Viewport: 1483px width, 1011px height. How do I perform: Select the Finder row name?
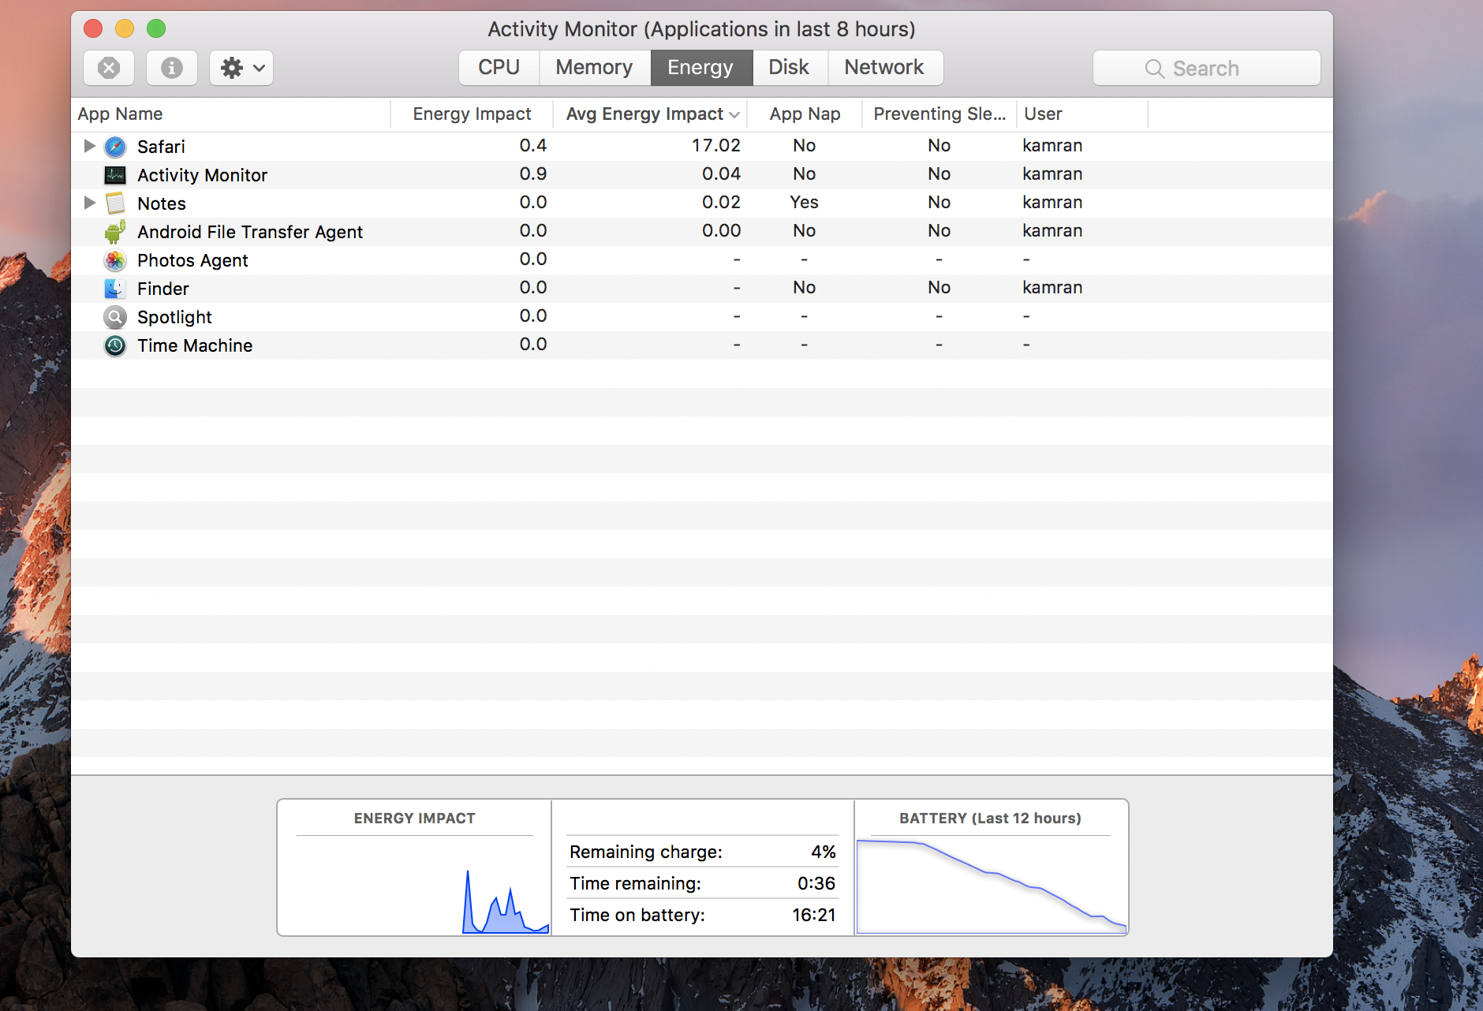pos(163,289)
